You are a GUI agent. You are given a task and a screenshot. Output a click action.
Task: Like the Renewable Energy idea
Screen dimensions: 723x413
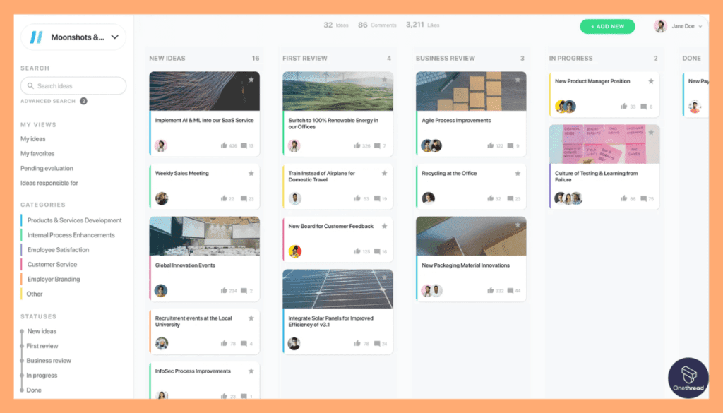[357, 145]
